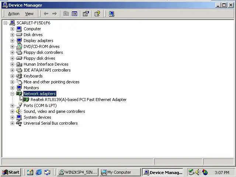Expand the Monitors node
Viewport: 236px width, 177px height.
point(12,88)
